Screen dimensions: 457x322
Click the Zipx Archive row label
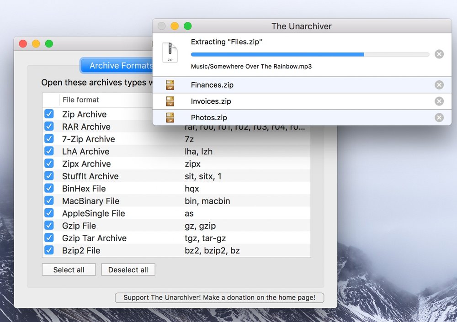pos(86,164)
